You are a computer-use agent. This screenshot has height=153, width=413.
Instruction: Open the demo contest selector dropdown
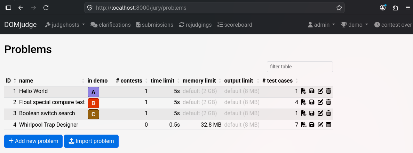point(354,25)
